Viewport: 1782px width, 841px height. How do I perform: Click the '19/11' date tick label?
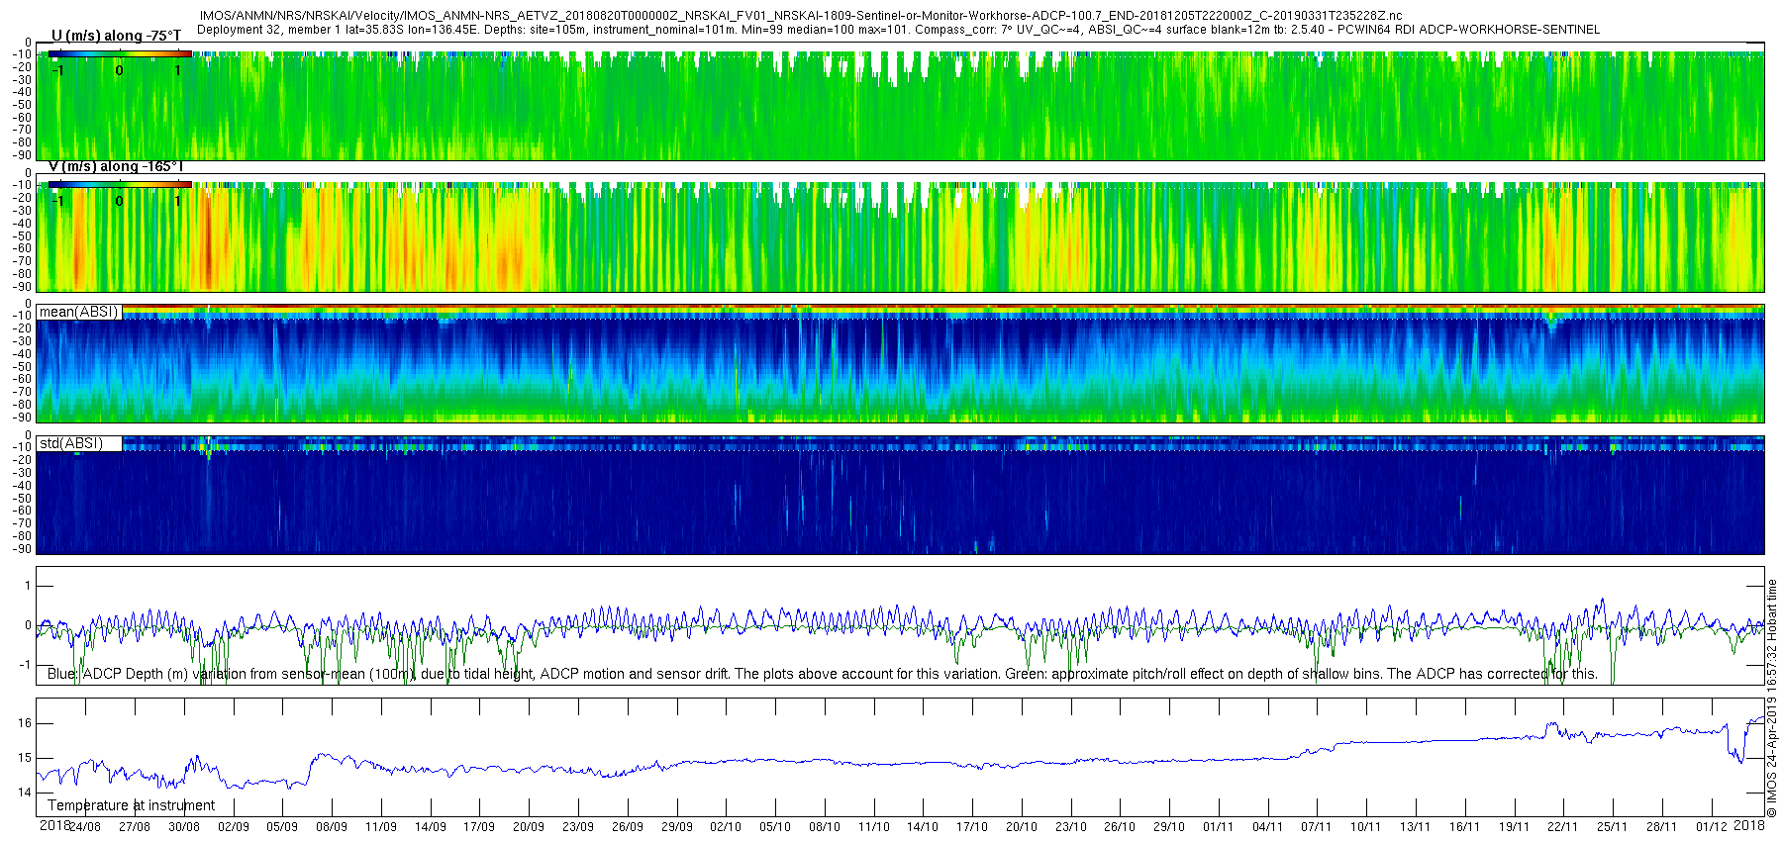click(x=1515, y=827)
